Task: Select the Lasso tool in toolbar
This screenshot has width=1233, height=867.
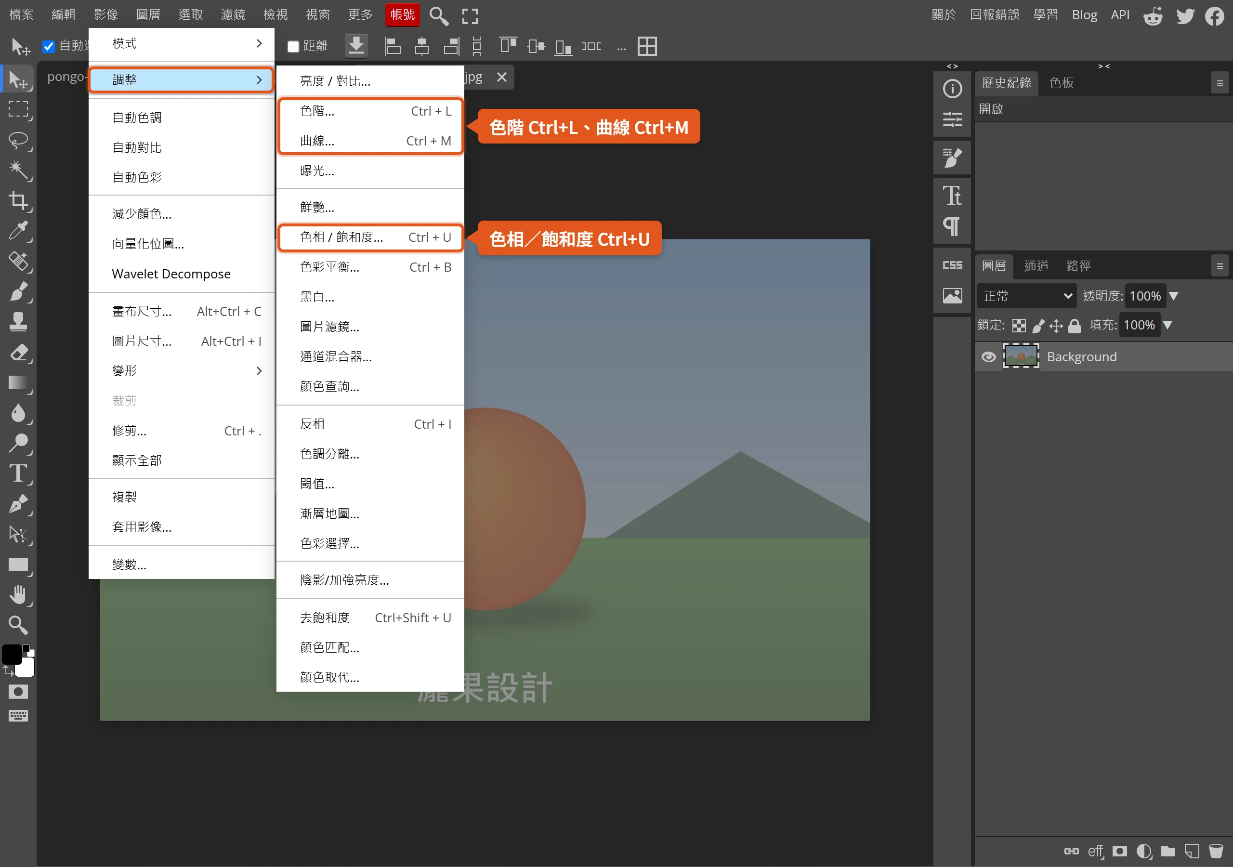Action: tap(19, 141)
